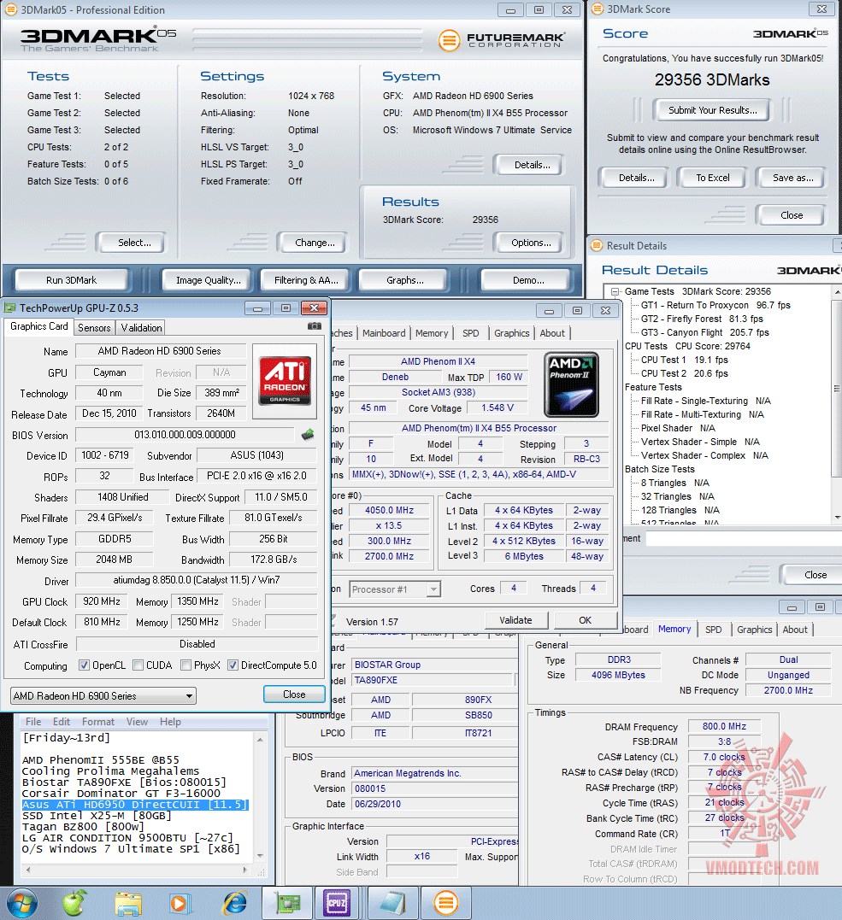Click the Futuremark Corporation logo
The width and height of the screenshot is (842, 920).
pyautogui.click(x=502, y=40)
